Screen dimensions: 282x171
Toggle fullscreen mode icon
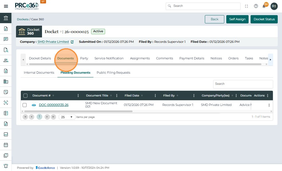(x=246, y=6)
